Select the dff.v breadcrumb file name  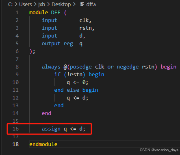coord(91,4)
